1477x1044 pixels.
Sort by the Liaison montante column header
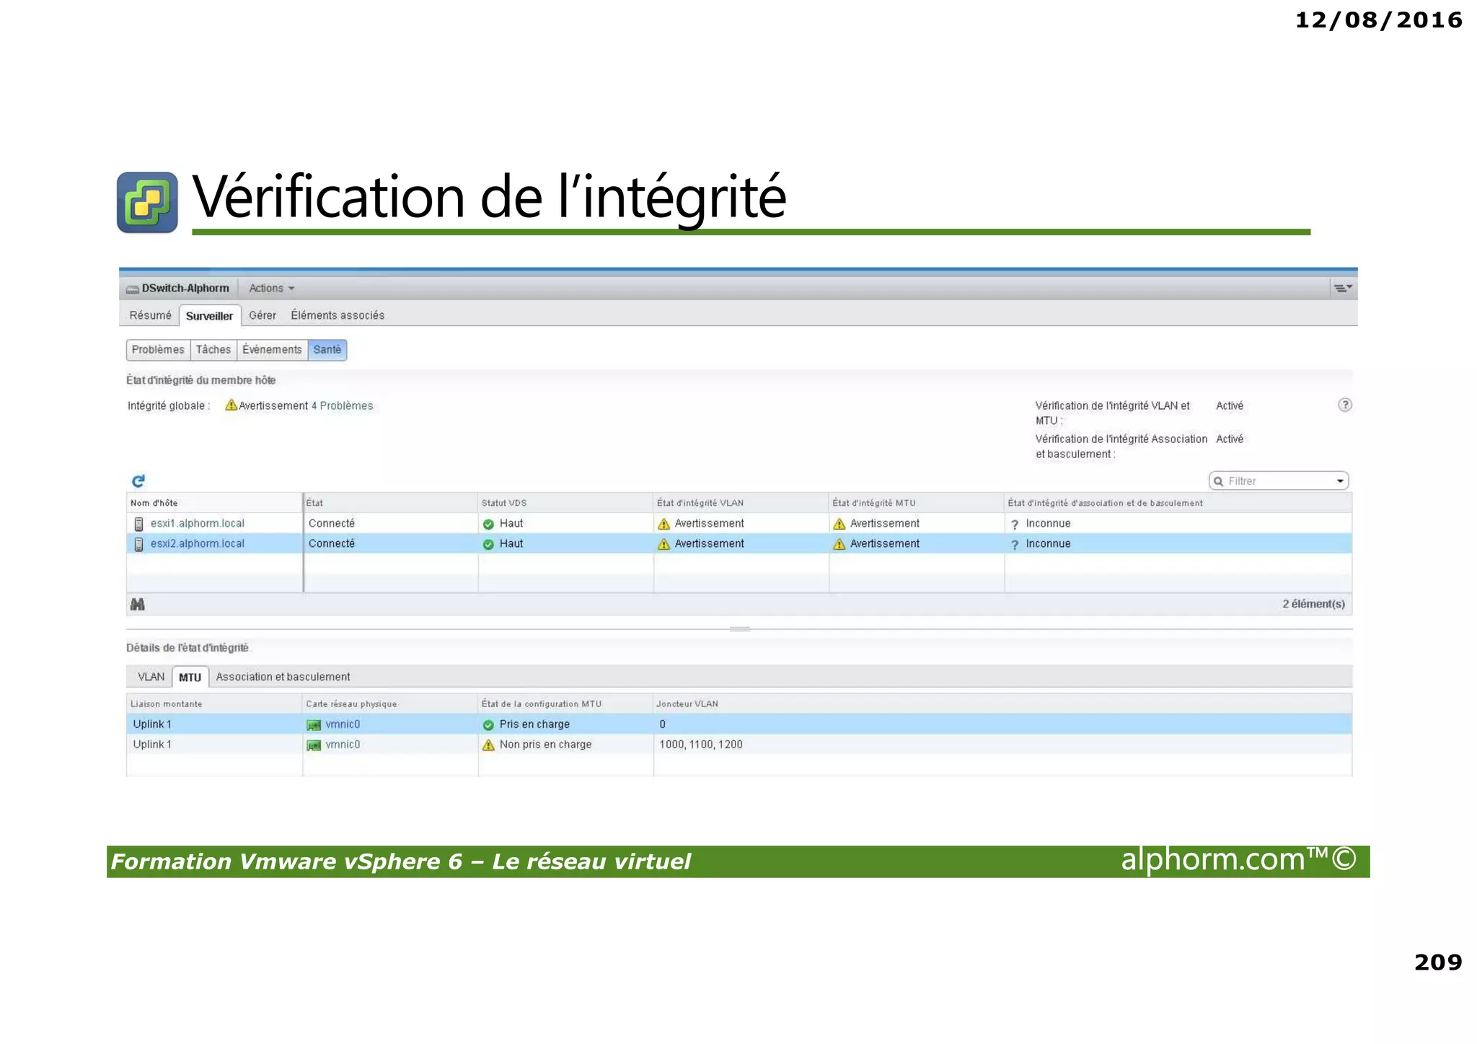point(214,704)
